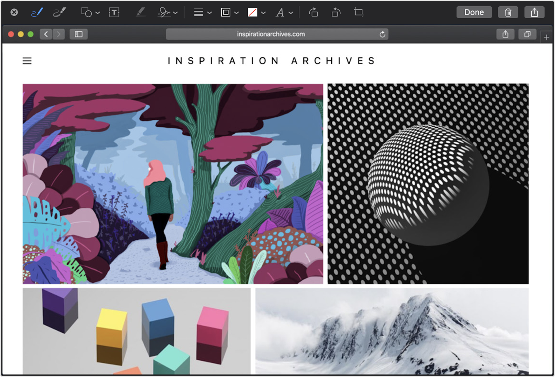Select the Sketch pen tool
555x377 pixels.
point(37,13)
